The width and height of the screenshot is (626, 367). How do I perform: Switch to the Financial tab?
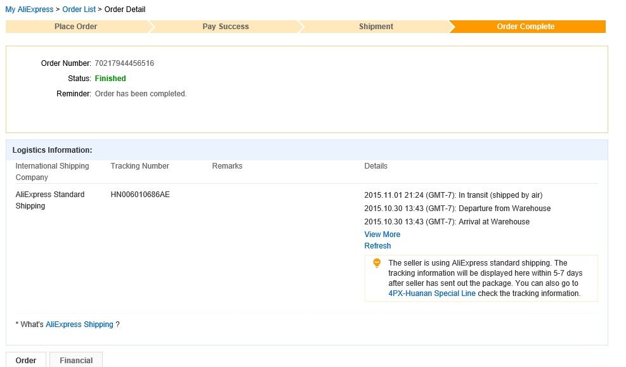coord(76,360)
